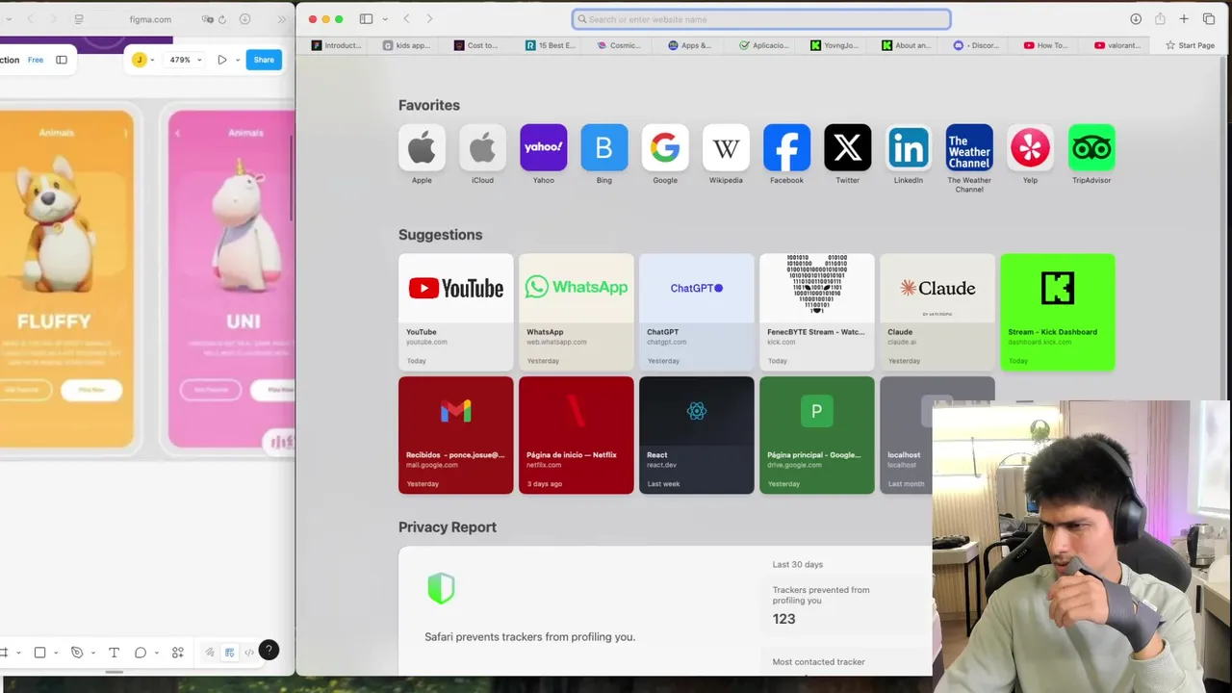Open the Google Drive 'Página principal' suggestion
The width and height of the screenshot is (1232, 693).
coord(817,435)
